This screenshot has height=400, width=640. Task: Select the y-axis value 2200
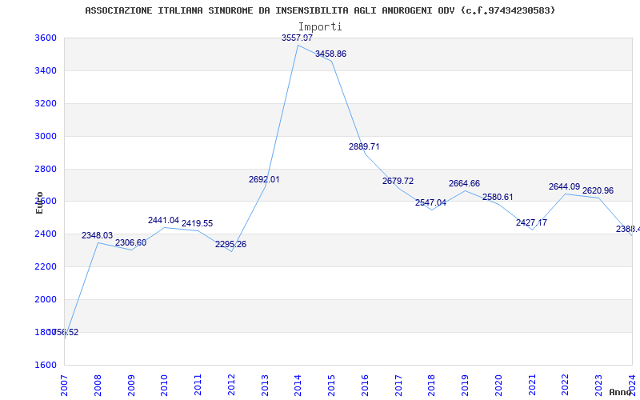46,266
